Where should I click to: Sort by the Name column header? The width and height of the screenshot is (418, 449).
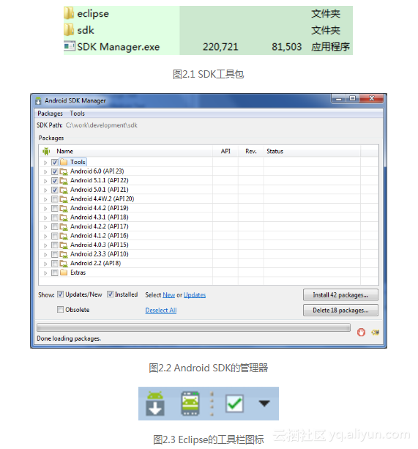pos(64,151)
